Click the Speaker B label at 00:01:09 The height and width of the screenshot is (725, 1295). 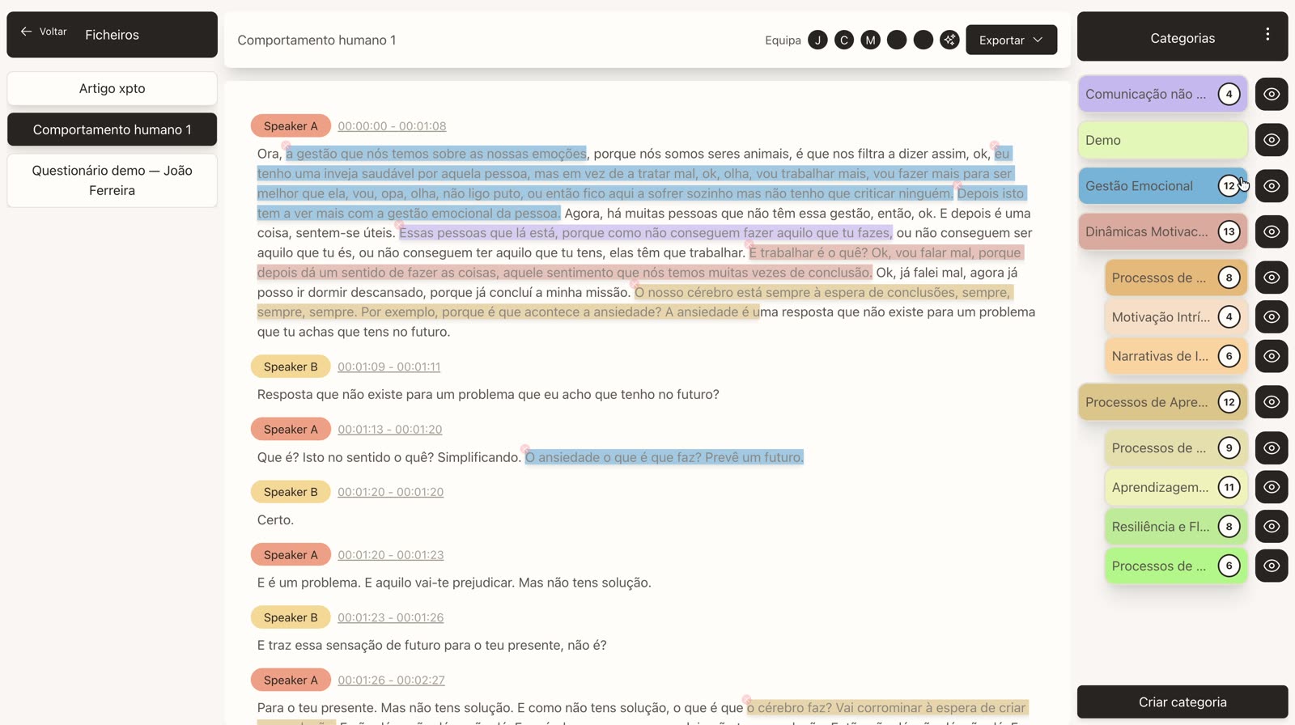pos(291,367)
